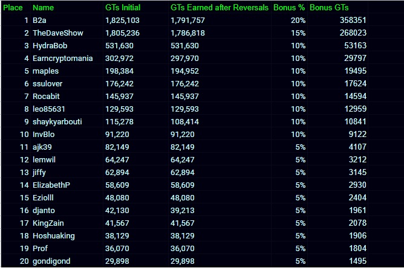Select the name cell 'Earncryptomania'

(63, 58)
